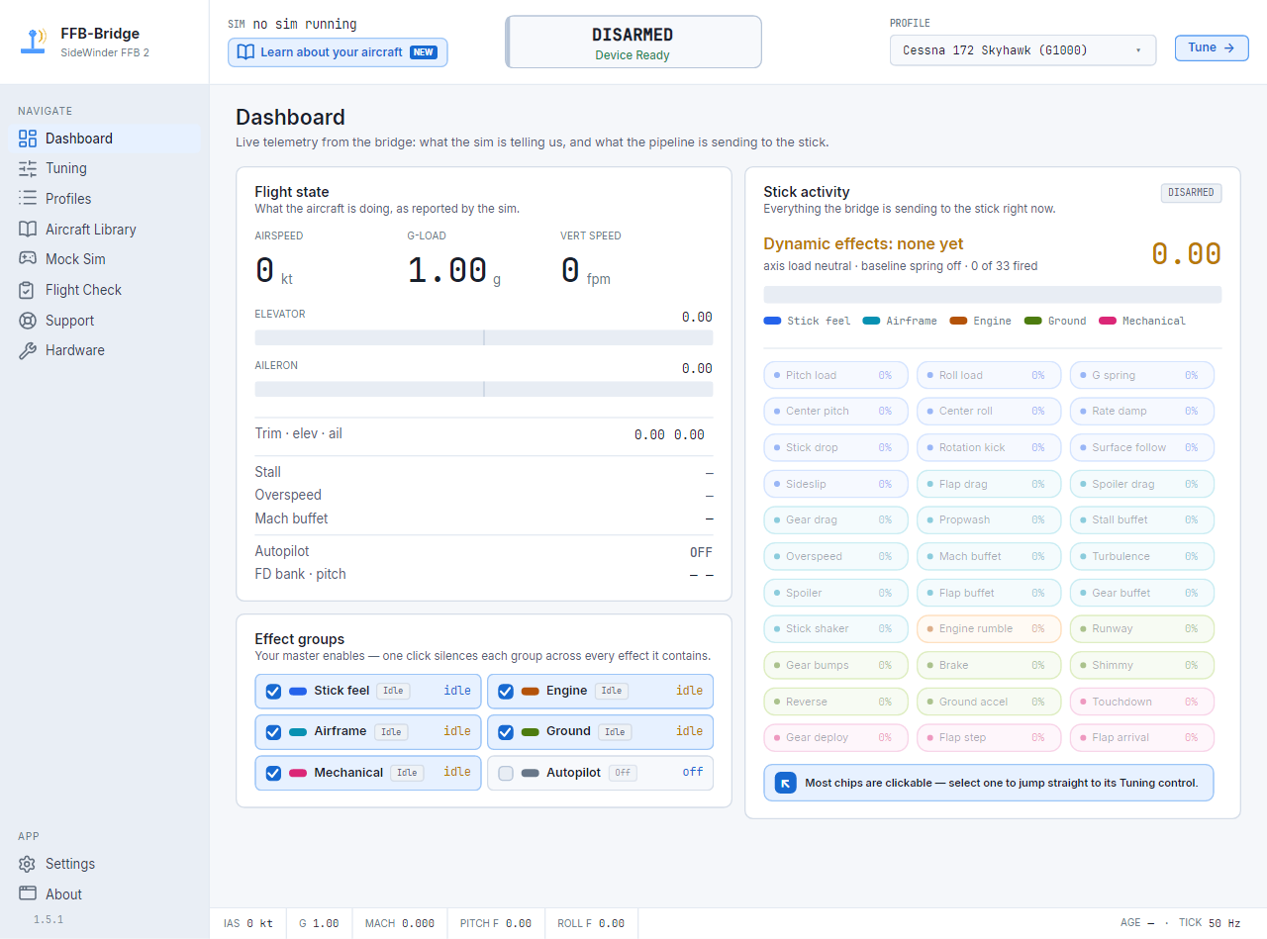Click the Elevator position bar
This screenshot has height=939, width=1267.
pos(483,337)
